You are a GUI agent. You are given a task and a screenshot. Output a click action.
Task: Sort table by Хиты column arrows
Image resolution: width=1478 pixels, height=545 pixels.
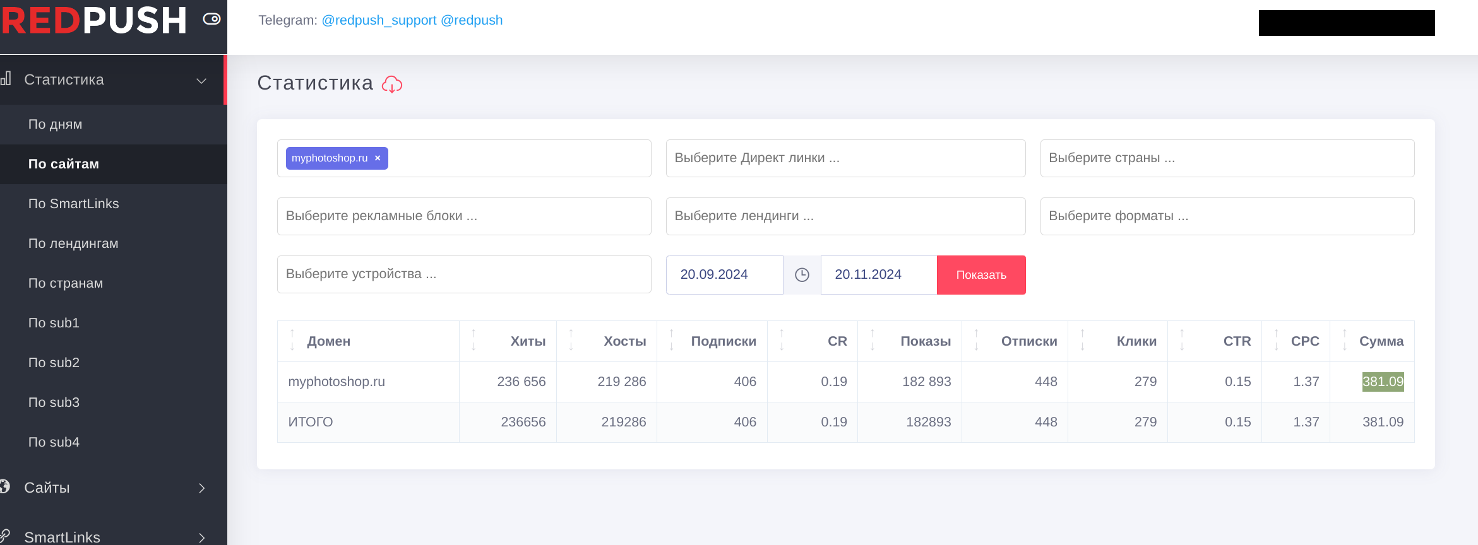tap(474, 341)
